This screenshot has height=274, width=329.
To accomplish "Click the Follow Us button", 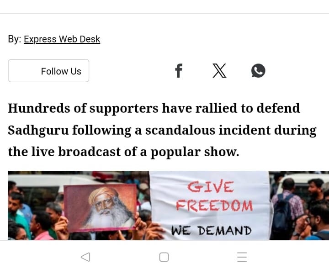I will (x=48, y=71).
